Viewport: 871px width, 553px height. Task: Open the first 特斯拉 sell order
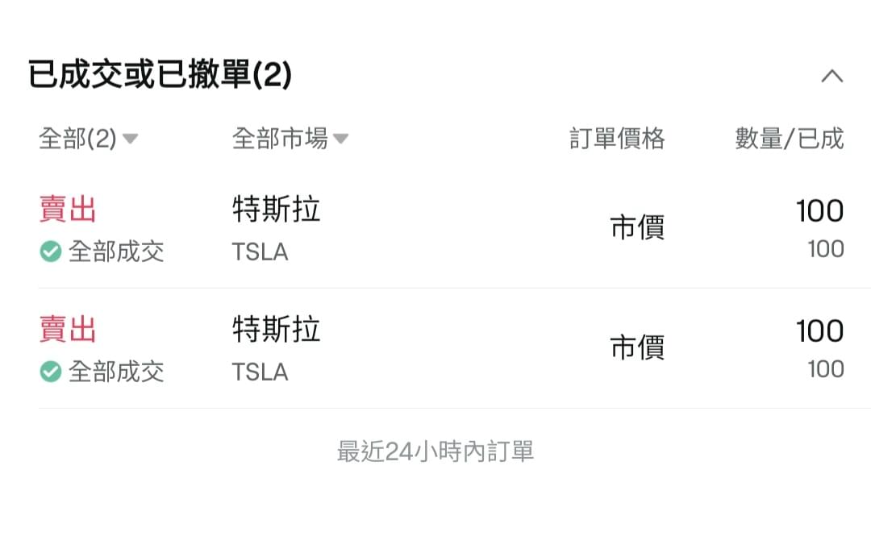click(x=441, y=229)
